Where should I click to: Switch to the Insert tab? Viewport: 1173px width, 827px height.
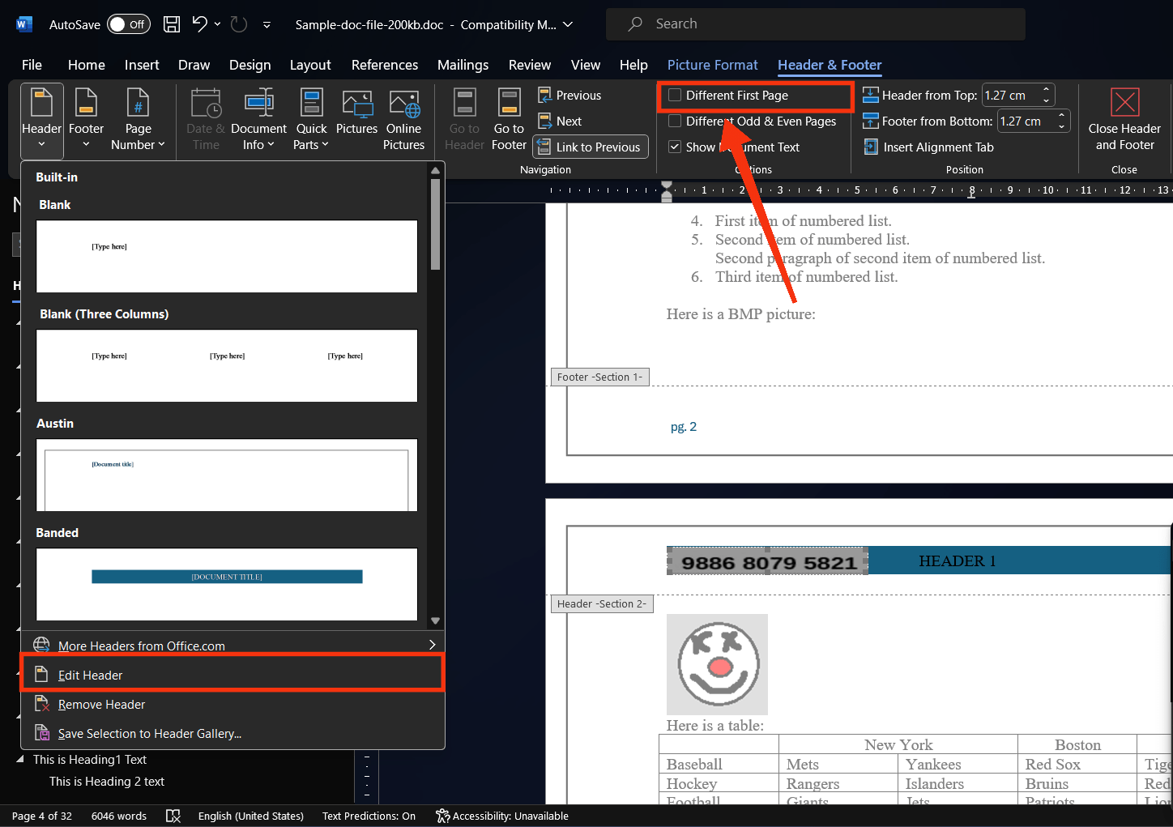click(142, 65)
